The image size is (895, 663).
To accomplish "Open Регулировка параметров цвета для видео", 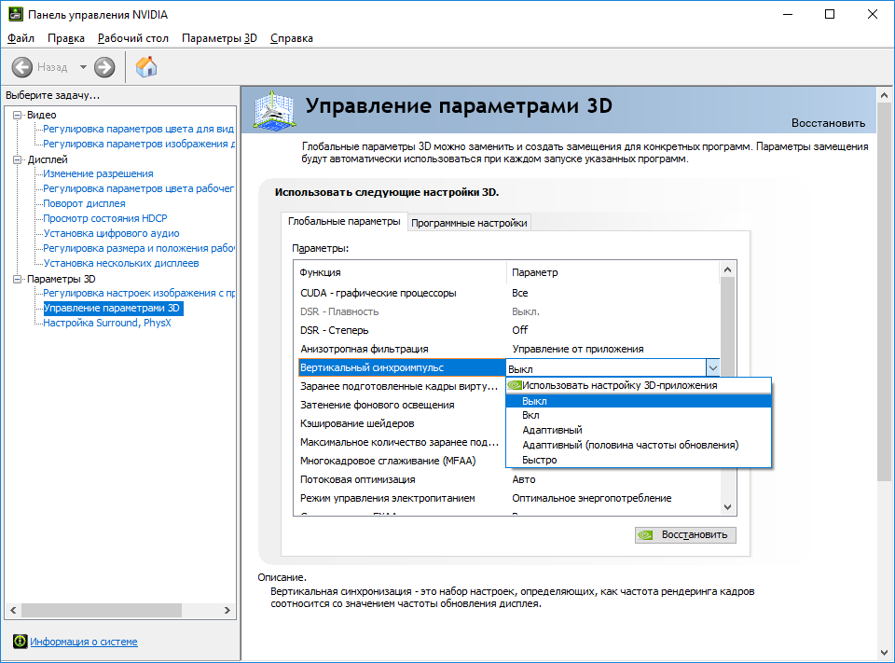I will pyautogui.click(x=139, y=129).
